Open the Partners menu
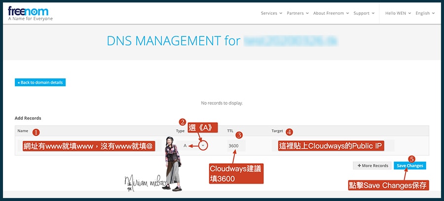Image resolution: width=444 pixels, height=201 pixels. (x=297, y=13)
